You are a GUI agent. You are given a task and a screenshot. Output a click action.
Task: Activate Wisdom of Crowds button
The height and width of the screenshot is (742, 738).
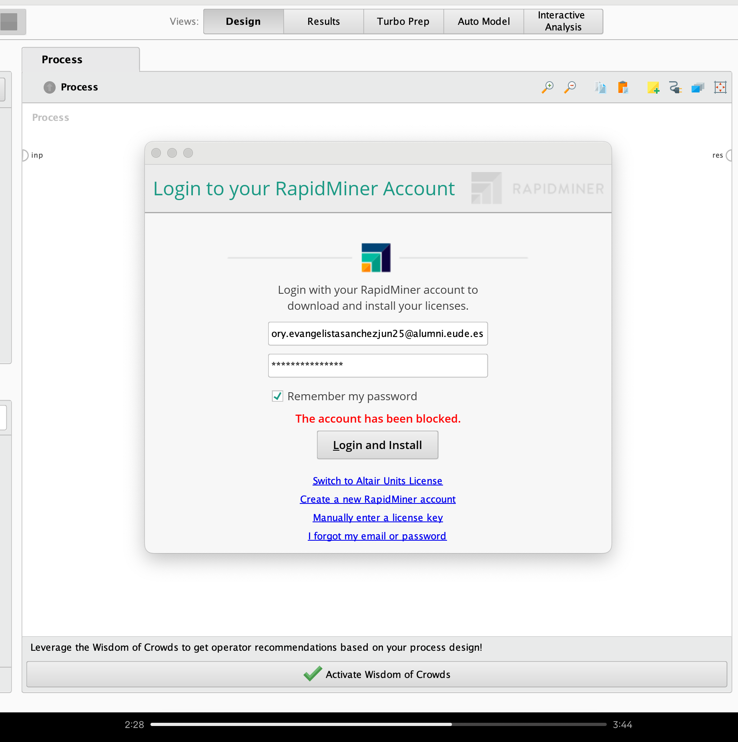(x=377, y=674)
